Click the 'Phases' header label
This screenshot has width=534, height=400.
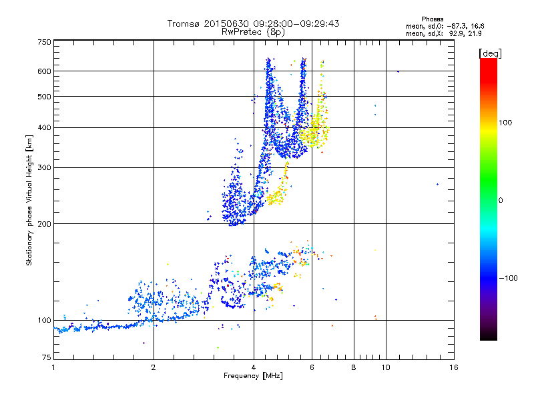(x=432, y=19)
